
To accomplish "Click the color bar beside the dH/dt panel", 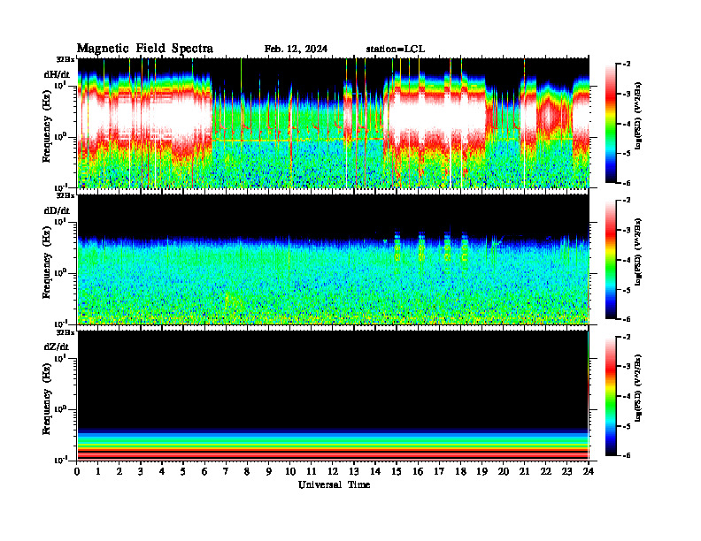I will coord(611,124).
